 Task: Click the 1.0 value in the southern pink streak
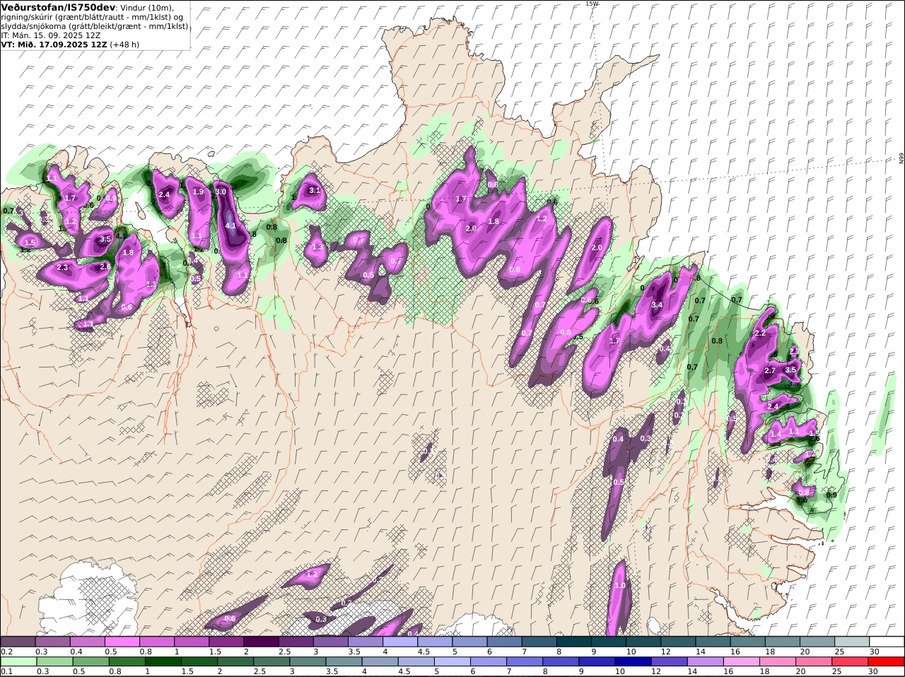tap(620, 585)
